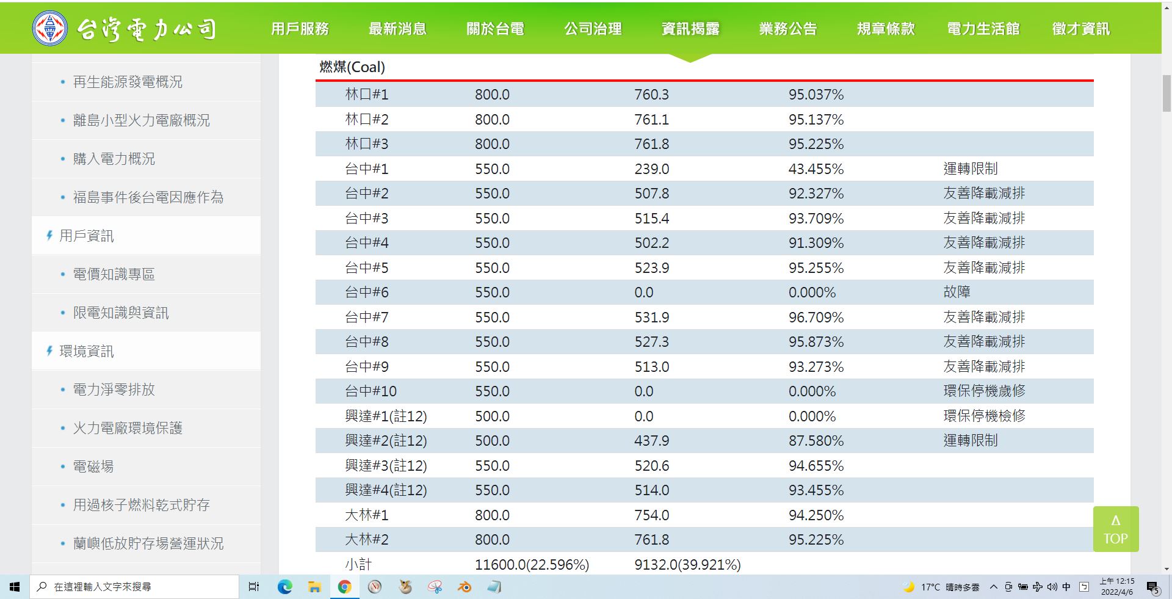Viewport: 1172px width, 599px height.
Task: Open the notification center icon
Action: coord(1152,587)
